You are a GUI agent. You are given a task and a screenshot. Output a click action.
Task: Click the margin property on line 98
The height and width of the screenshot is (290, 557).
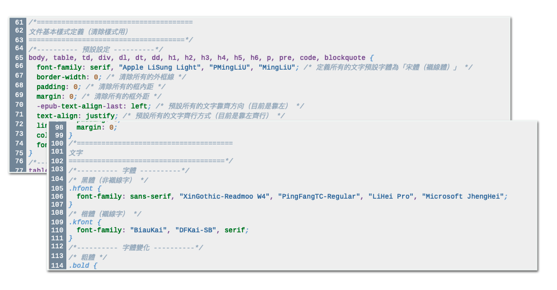click(89, 128)
